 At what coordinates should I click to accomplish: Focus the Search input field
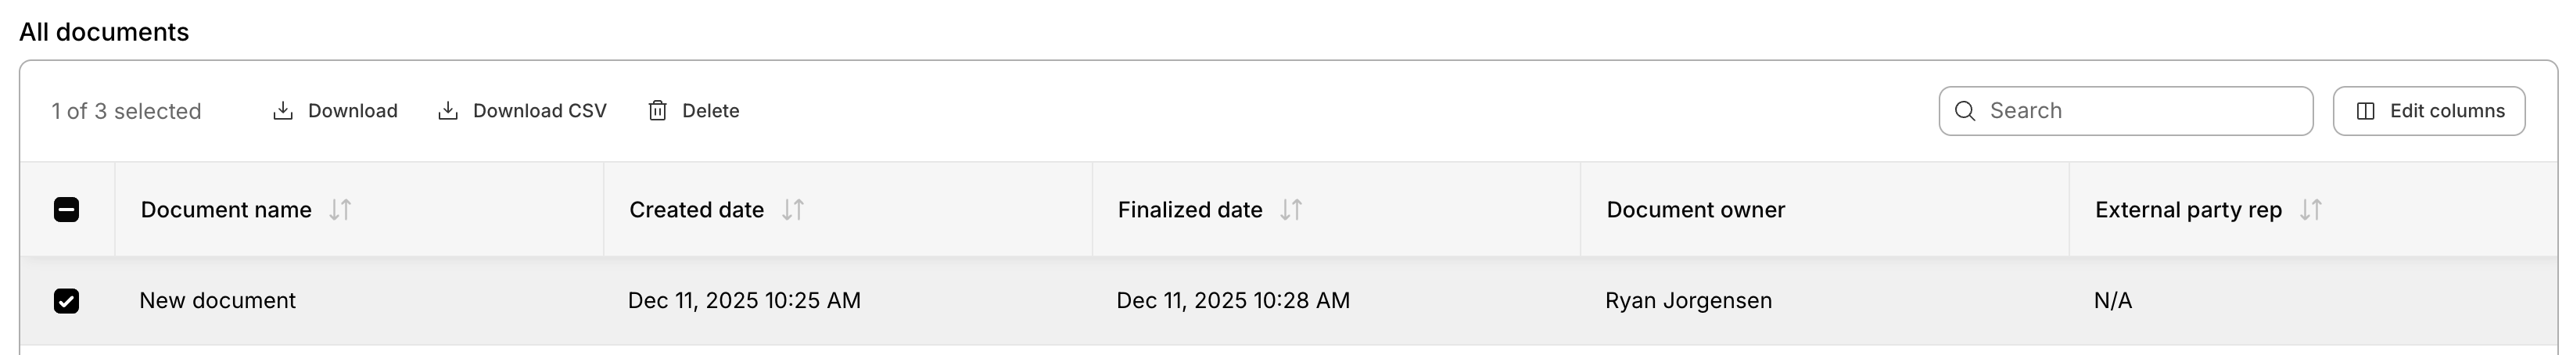2143,111
